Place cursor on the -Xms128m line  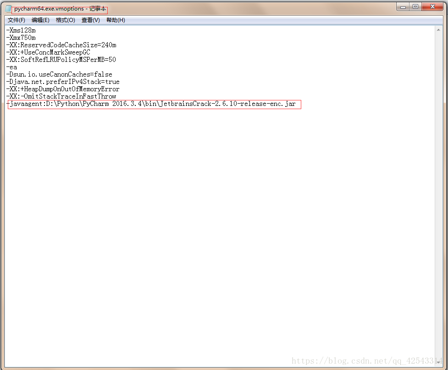21,30
